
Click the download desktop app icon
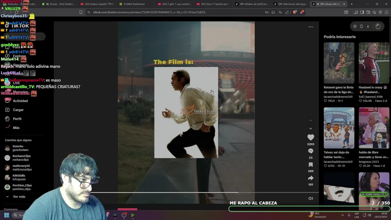[368, 26]
